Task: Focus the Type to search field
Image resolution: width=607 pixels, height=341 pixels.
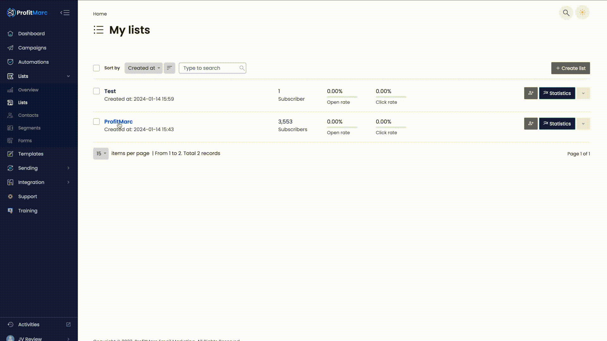Action: [212, 68]
